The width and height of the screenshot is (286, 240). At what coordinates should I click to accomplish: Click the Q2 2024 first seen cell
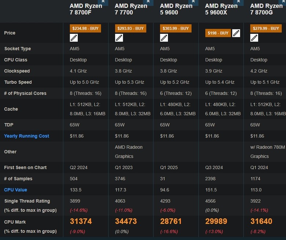tap(78, 168)
